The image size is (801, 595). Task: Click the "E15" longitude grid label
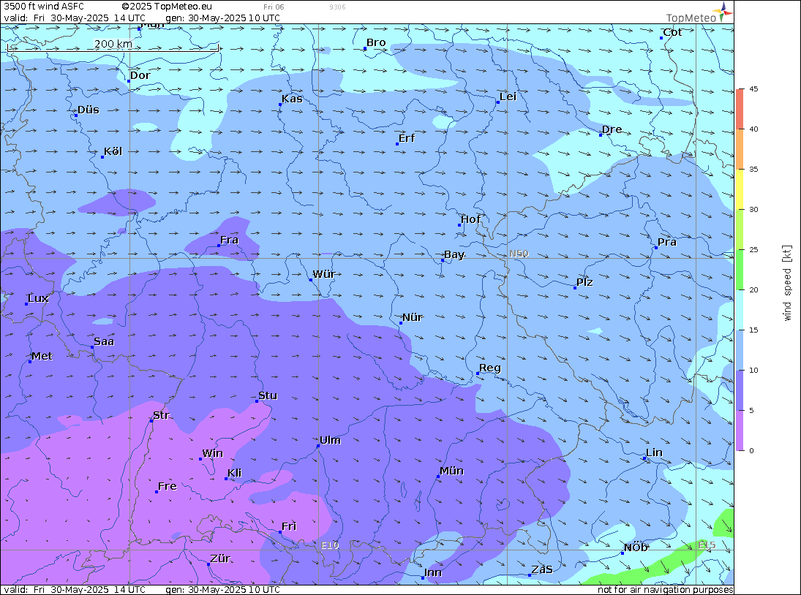[x=707, y=545]
